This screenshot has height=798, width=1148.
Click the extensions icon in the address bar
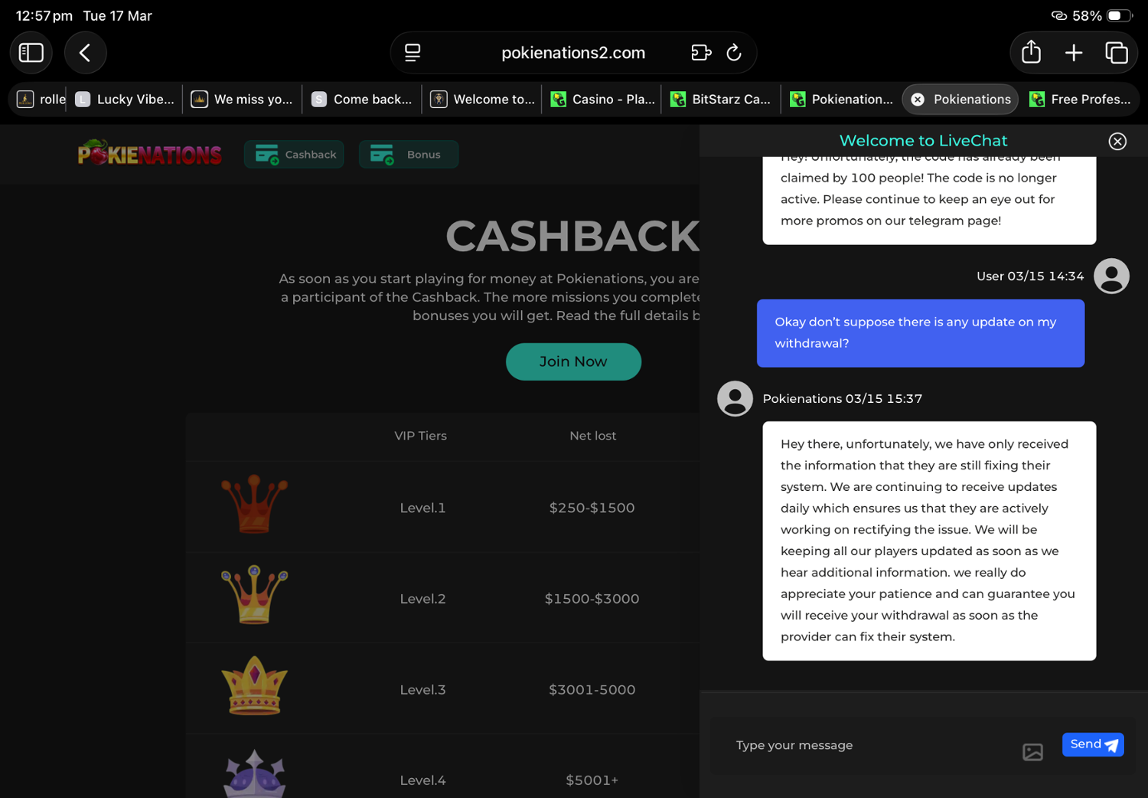coord(701,53)
